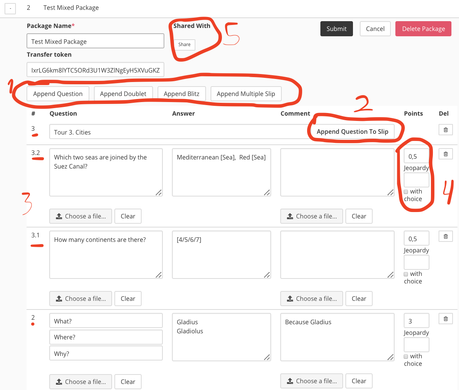Click the Append Question To Slip button
The height and width of the screenshot is (390, 459).
point(352,132)
